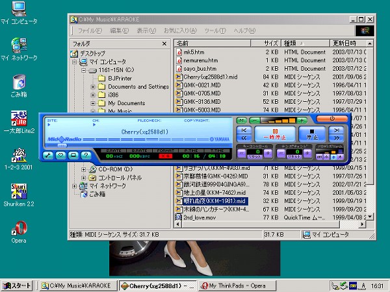390x292 pixels.
Task: Increase tempo change with plus button
Action: [307, 153]
